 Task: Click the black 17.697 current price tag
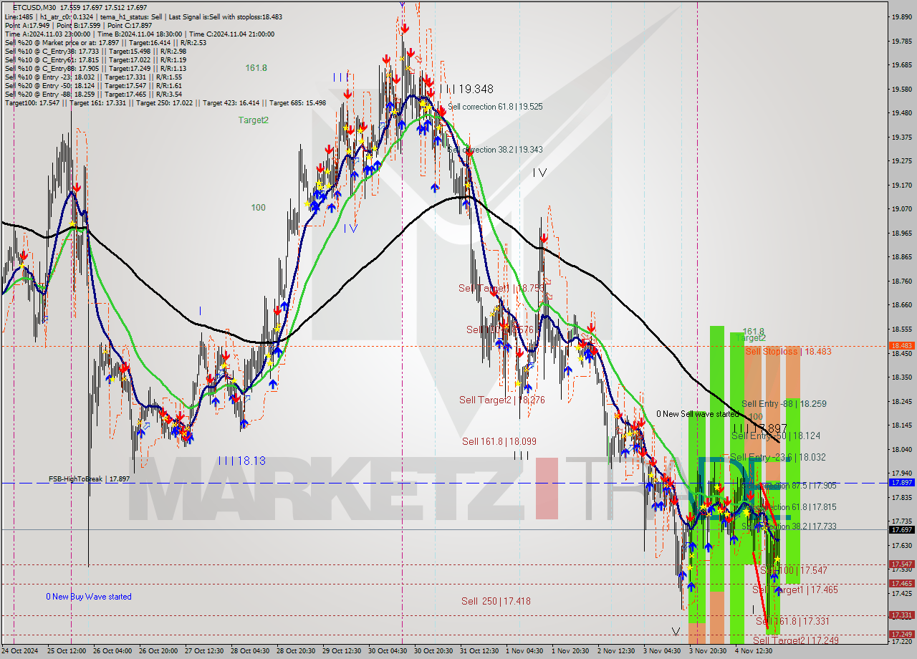point(902,529)
